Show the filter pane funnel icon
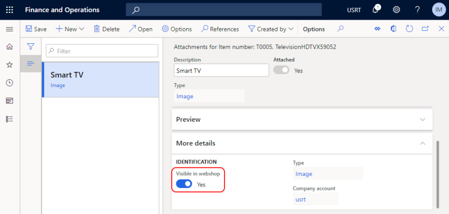Image resolution: width=449 pixels, height=214 pixels. pos(31,46)
